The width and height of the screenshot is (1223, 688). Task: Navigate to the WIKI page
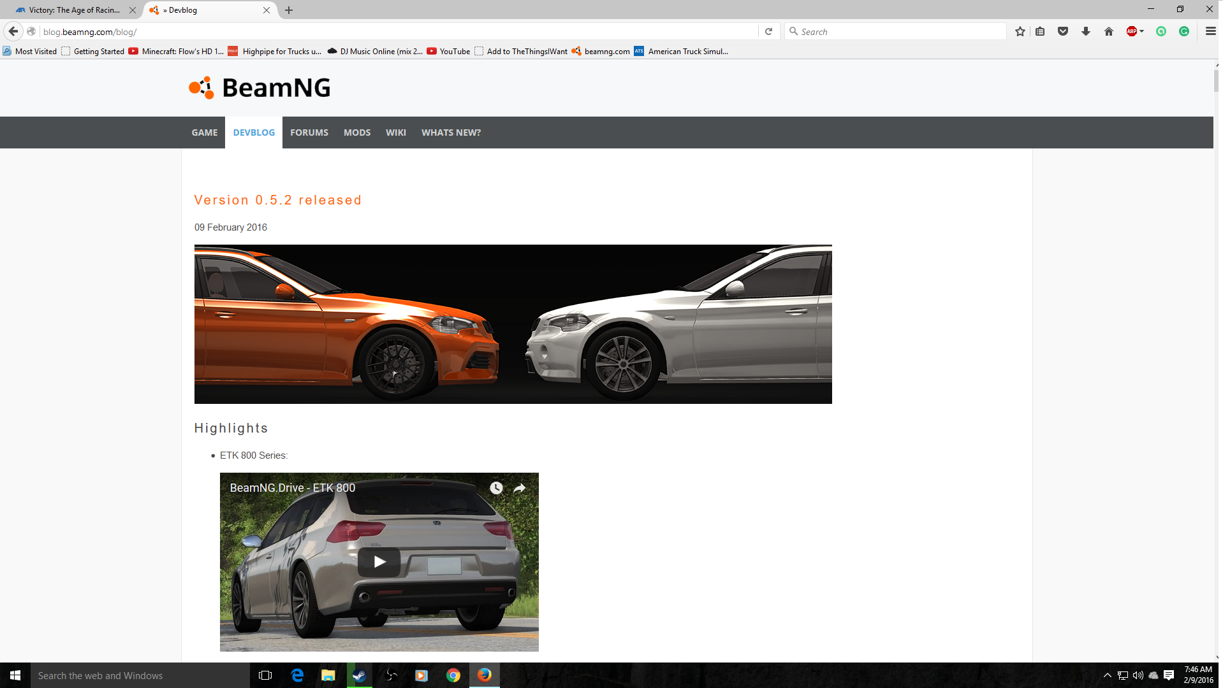pos(396,133)
